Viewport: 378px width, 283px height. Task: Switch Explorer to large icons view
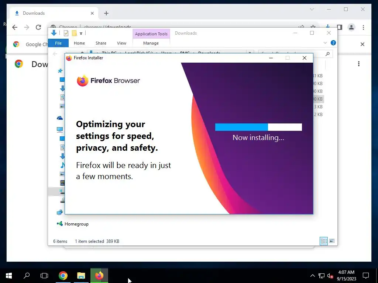[332, 241]
